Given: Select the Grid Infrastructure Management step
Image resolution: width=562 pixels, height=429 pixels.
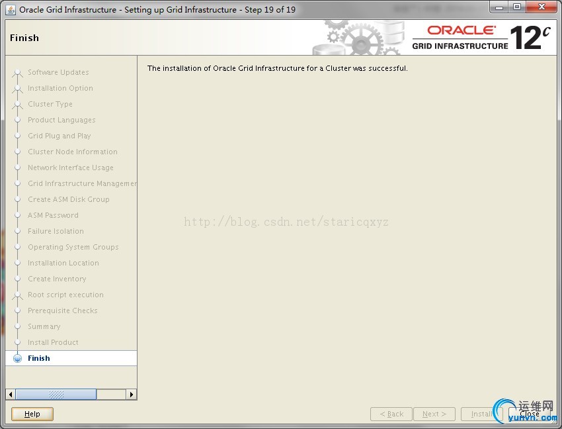Looking at the screenshot, I should (x=83, y=183).
